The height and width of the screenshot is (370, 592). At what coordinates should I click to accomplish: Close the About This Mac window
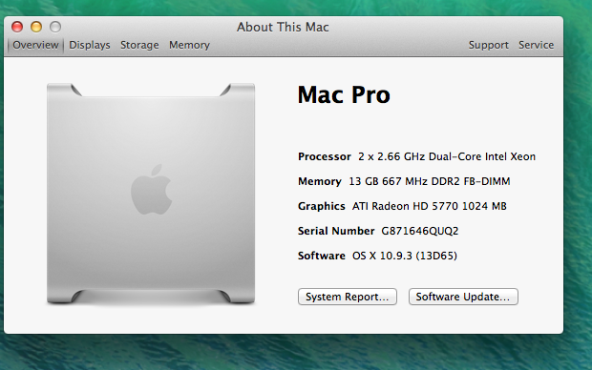click(x=17, y=27)
